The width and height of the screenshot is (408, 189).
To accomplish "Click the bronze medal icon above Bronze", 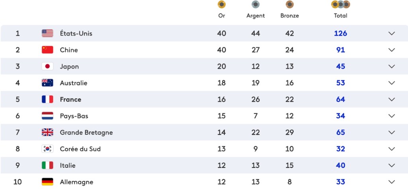I will pyautogui.click(x=290, y=5).
